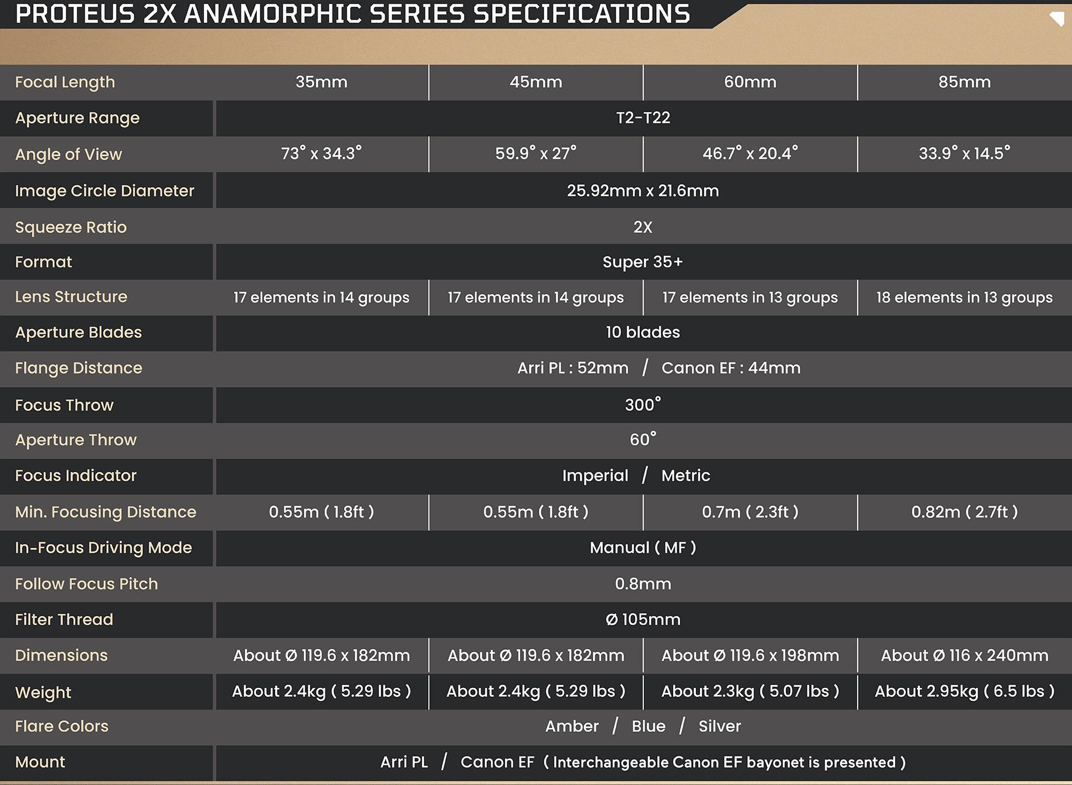
Task: Select the Squeeze Ratio 2X value
Action: 643,227
